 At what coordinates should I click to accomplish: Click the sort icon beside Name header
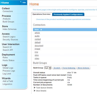[x=41, y=30]
